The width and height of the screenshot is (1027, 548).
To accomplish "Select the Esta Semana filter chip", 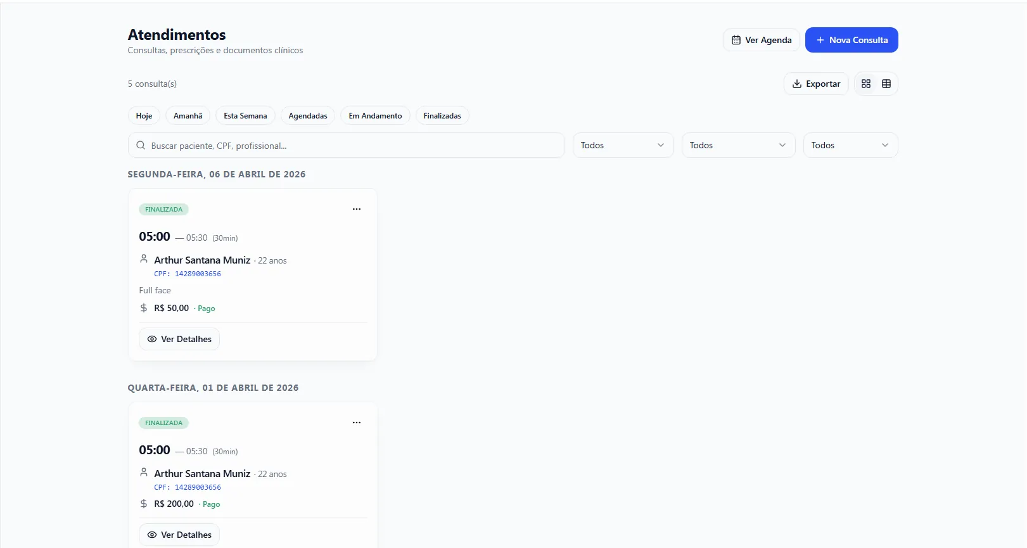I will pyautogui.click(x=245, y=115).
